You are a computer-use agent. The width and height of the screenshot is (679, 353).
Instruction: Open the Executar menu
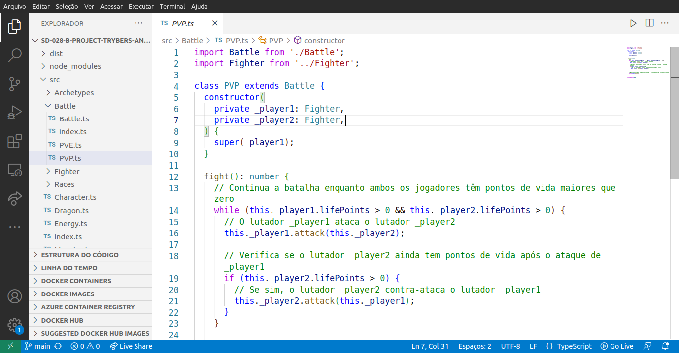coord(141,6)
